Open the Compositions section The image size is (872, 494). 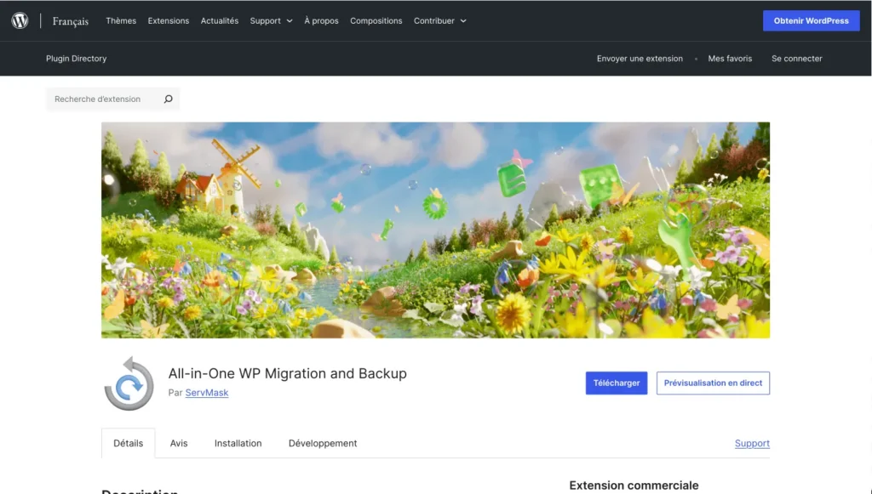(x=376, y=20)
